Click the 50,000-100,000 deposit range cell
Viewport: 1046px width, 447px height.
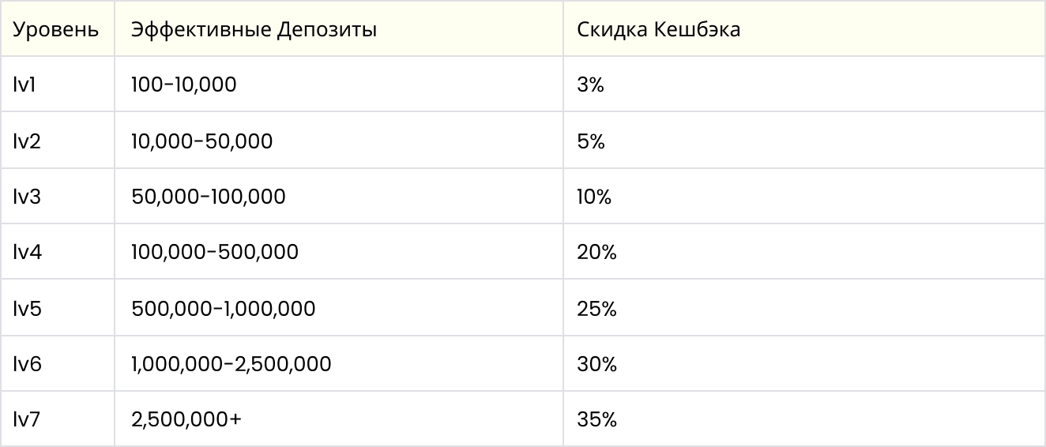339,196
